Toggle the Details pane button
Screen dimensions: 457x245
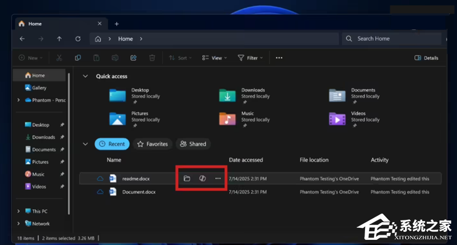point(426,58)
